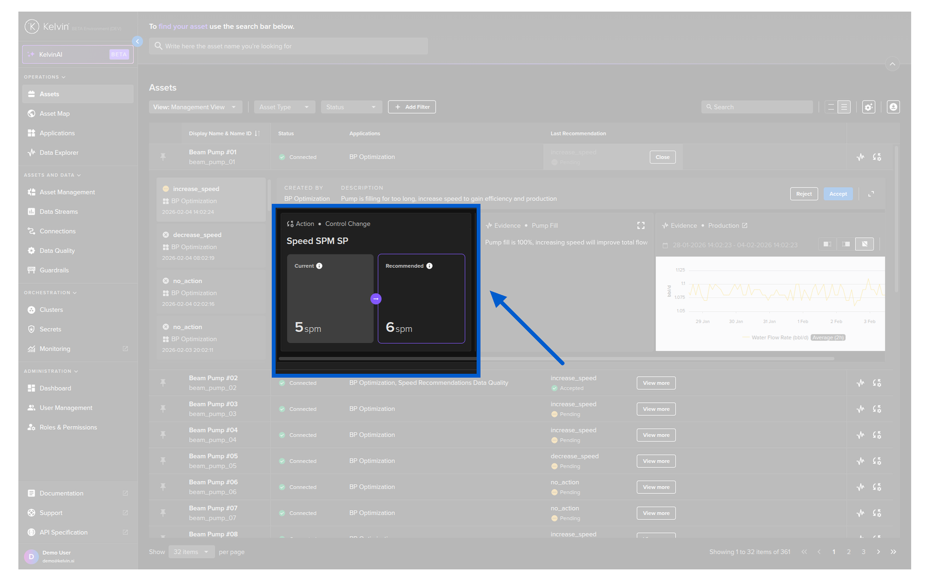The height and width of the screenshot is (581, 930).
Task: Open the View: Management View dropdown
Action: click(195, 107)
